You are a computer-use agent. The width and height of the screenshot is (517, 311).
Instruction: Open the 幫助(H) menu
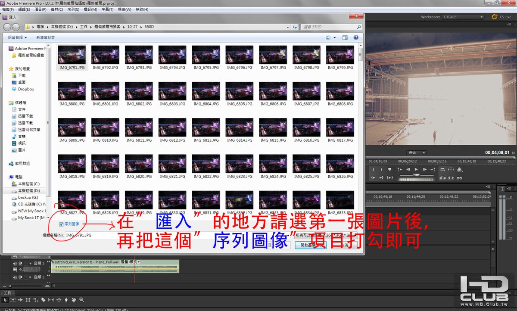(142, 9)
